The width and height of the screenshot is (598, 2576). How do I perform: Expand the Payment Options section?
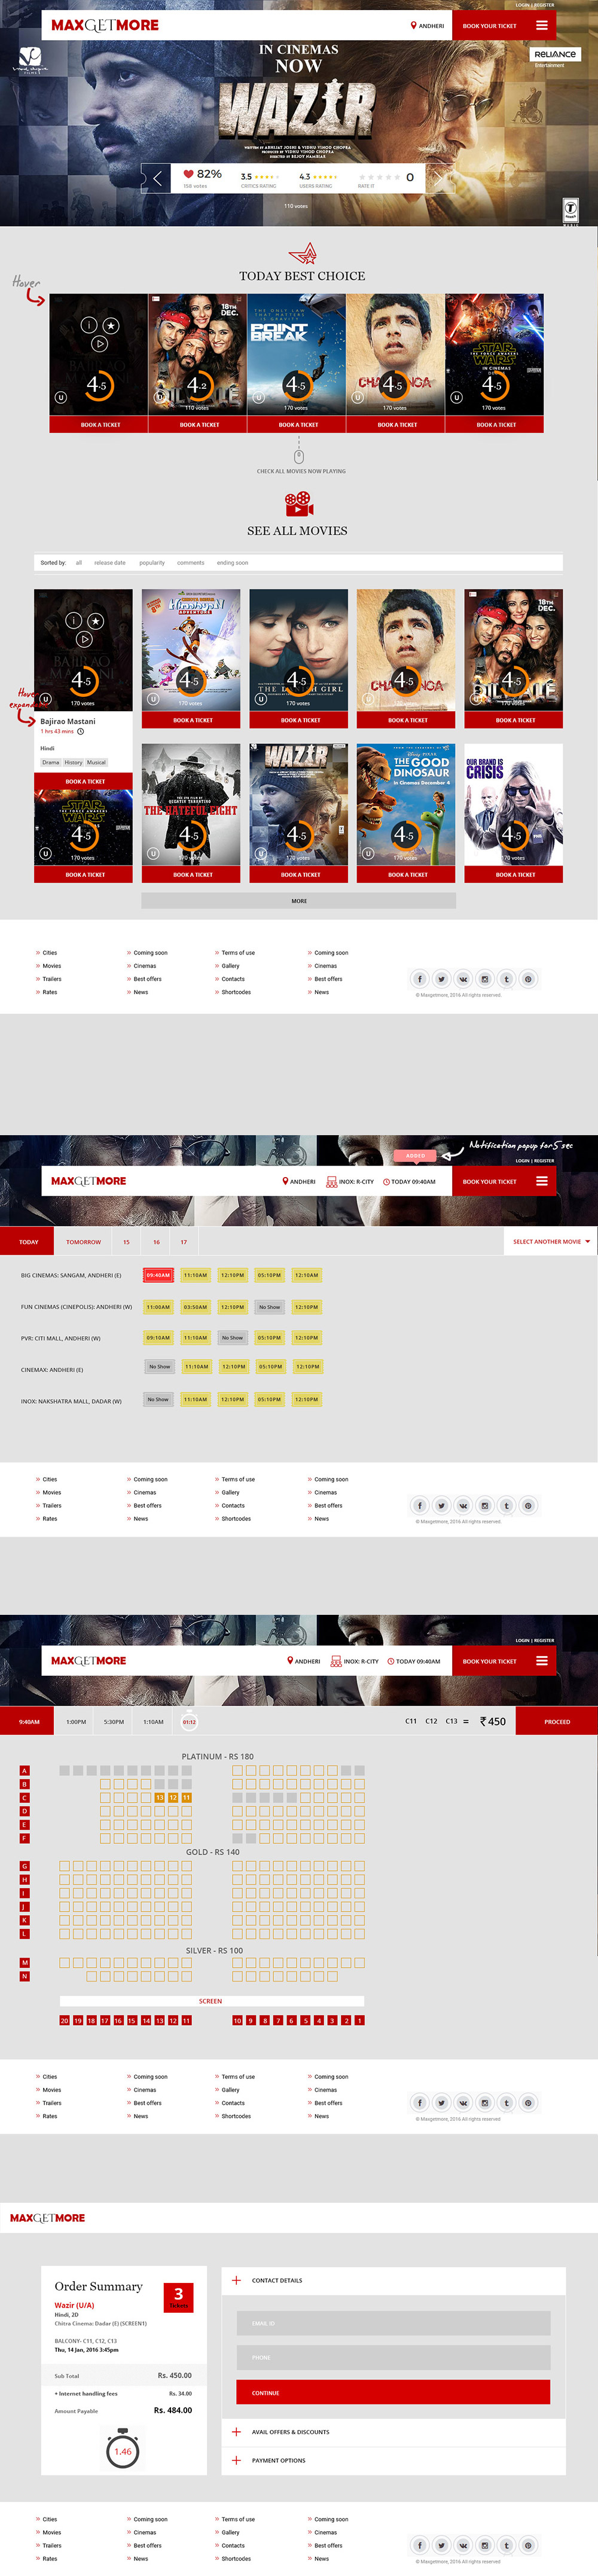236,2460
